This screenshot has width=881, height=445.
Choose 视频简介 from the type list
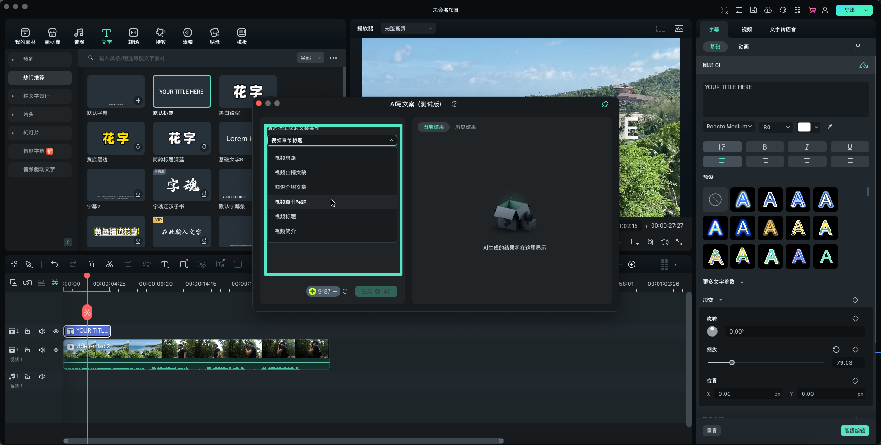pos(332,231)
